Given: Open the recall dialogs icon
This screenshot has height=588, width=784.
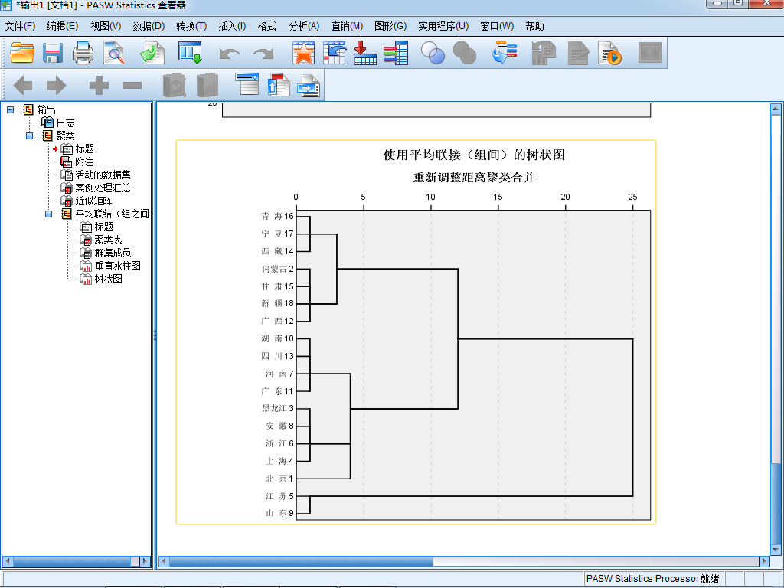Looking at the screenshot, I should (x=190, y=53).
